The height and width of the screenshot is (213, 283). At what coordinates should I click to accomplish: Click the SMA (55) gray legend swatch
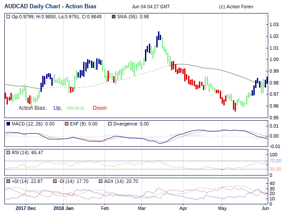coord(114,17)
